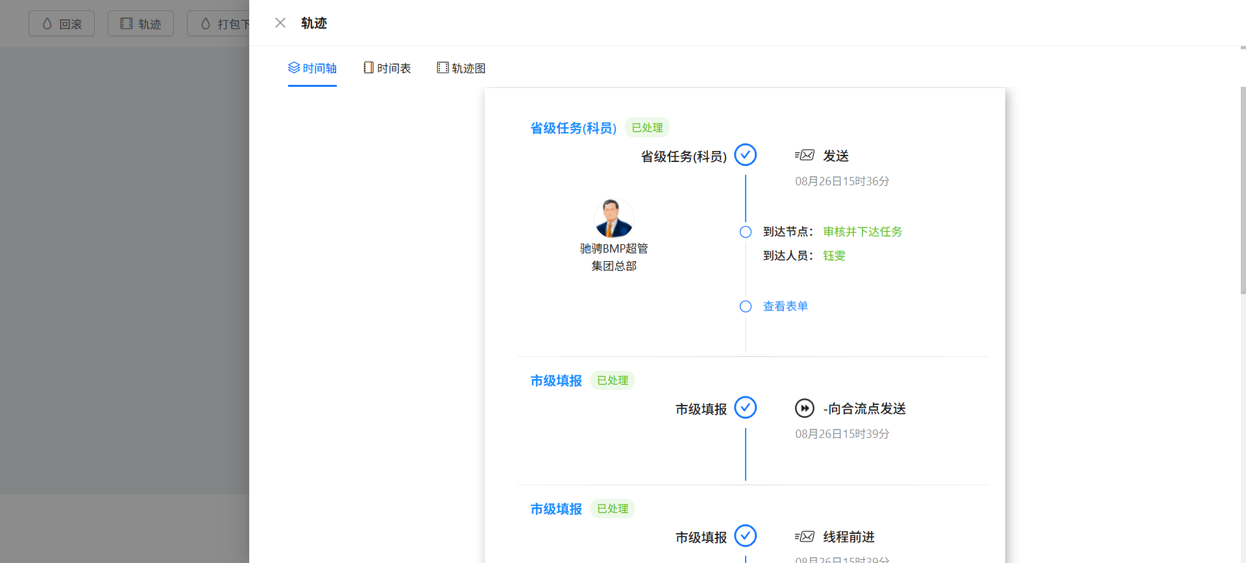Click the check circle for first 市级填报
Image resolution: width=1246 pixels, height=563 pixels.
746,408
